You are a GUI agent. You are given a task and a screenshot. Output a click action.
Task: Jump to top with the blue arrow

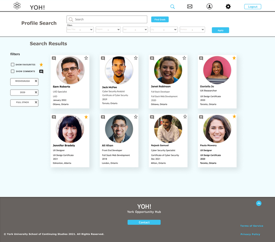pyautogui.click(x=259, y=203)
